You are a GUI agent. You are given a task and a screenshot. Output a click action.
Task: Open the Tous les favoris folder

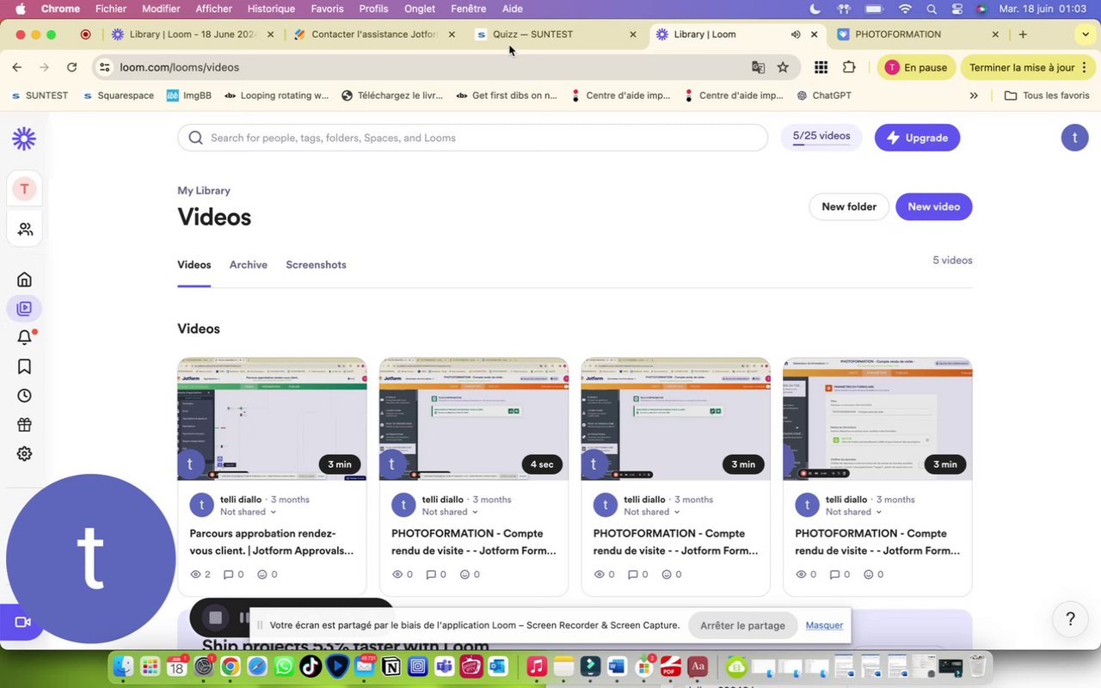tap(1047, 95)
